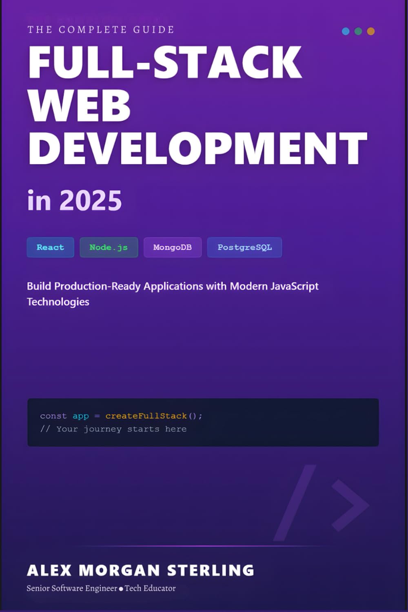Click the blue dot in the corner trio

345,31
